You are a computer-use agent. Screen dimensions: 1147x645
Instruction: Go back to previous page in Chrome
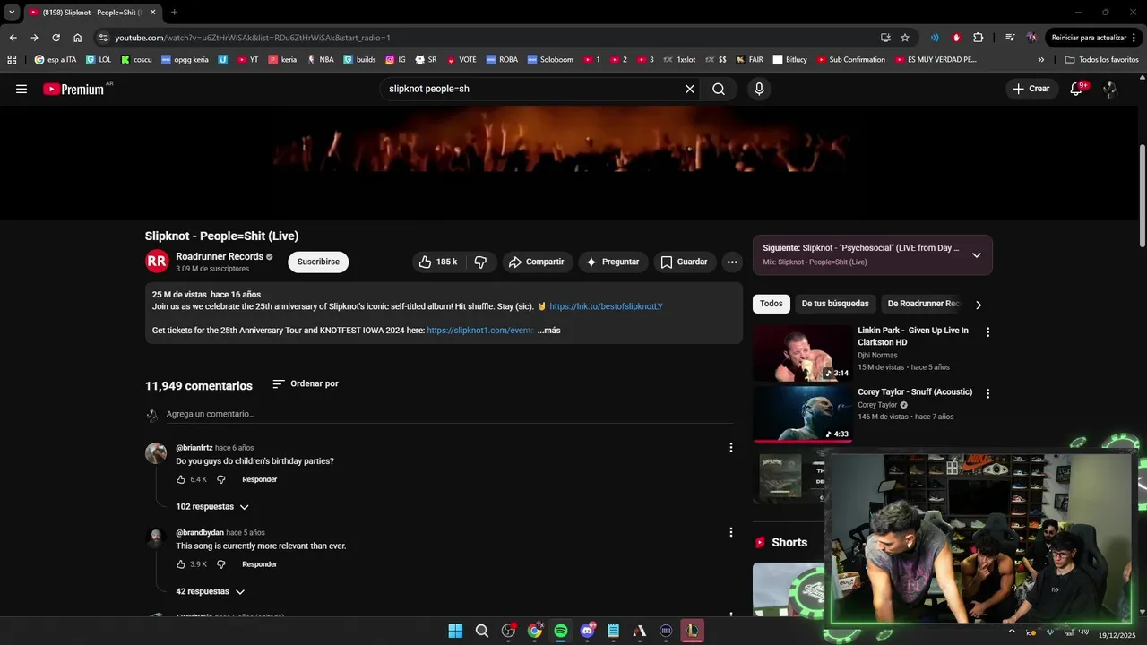13,38
